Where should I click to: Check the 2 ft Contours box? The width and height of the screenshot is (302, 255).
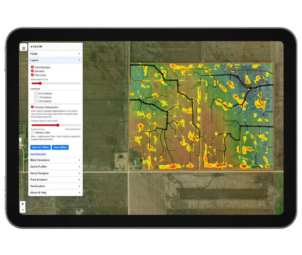(36, 101)
